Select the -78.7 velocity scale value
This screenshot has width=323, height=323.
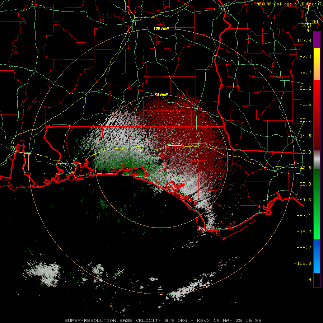pyautogui.click(x=304, y=232)
